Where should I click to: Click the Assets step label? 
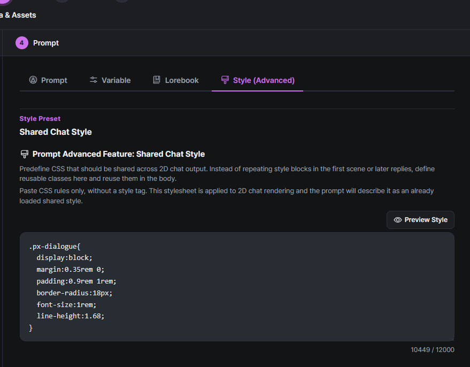click(x=18, y=15)
